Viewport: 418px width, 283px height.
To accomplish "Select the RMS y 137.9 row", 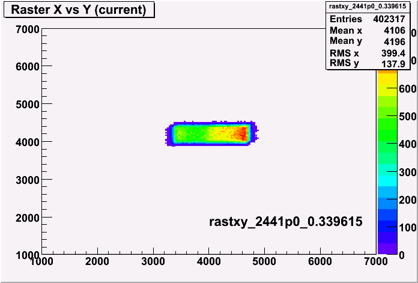I will click(x=368, y=64).
